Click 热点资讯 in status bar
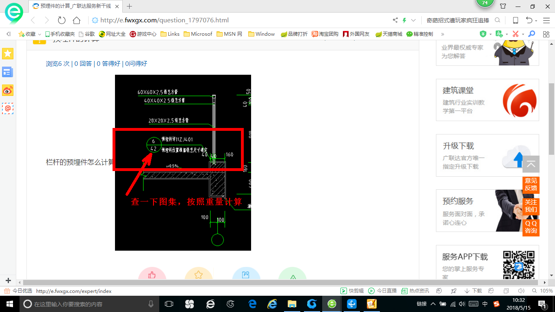The width and height of the screenshot is (555, 312). point(415,291)
